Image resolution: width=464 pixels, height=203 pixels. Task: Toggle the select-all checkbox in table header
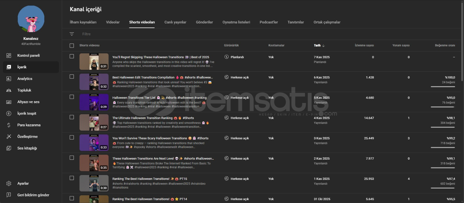tap(72, 45)
